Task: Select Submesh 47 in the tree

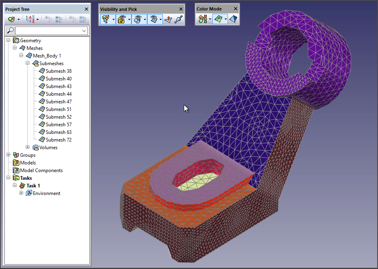Action: pos(58,102)
